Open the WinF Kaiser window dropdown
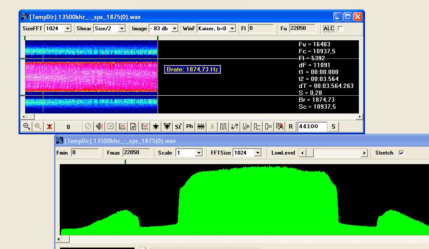 pyautogui.click(x=232, y=29)
